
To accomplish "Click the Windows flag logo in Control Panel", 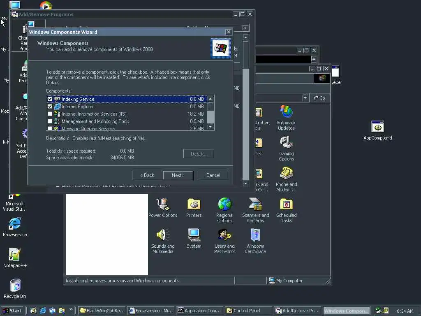I will point(322,78).
